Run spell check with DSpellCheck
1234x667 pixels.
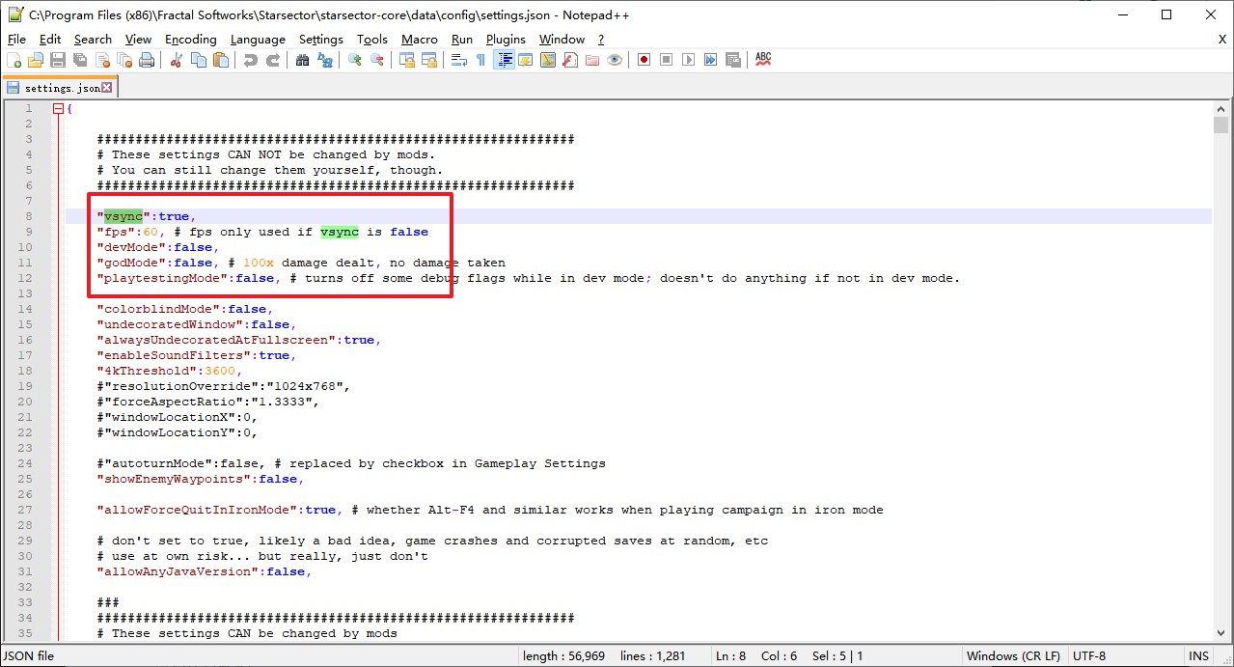point(762,59)
